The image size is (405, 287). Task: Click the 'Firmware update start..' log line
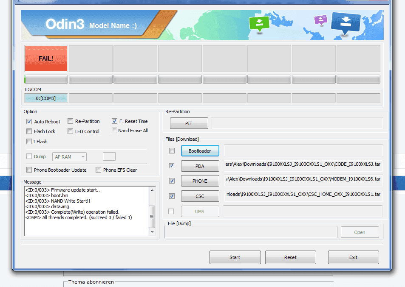[62, 190]
